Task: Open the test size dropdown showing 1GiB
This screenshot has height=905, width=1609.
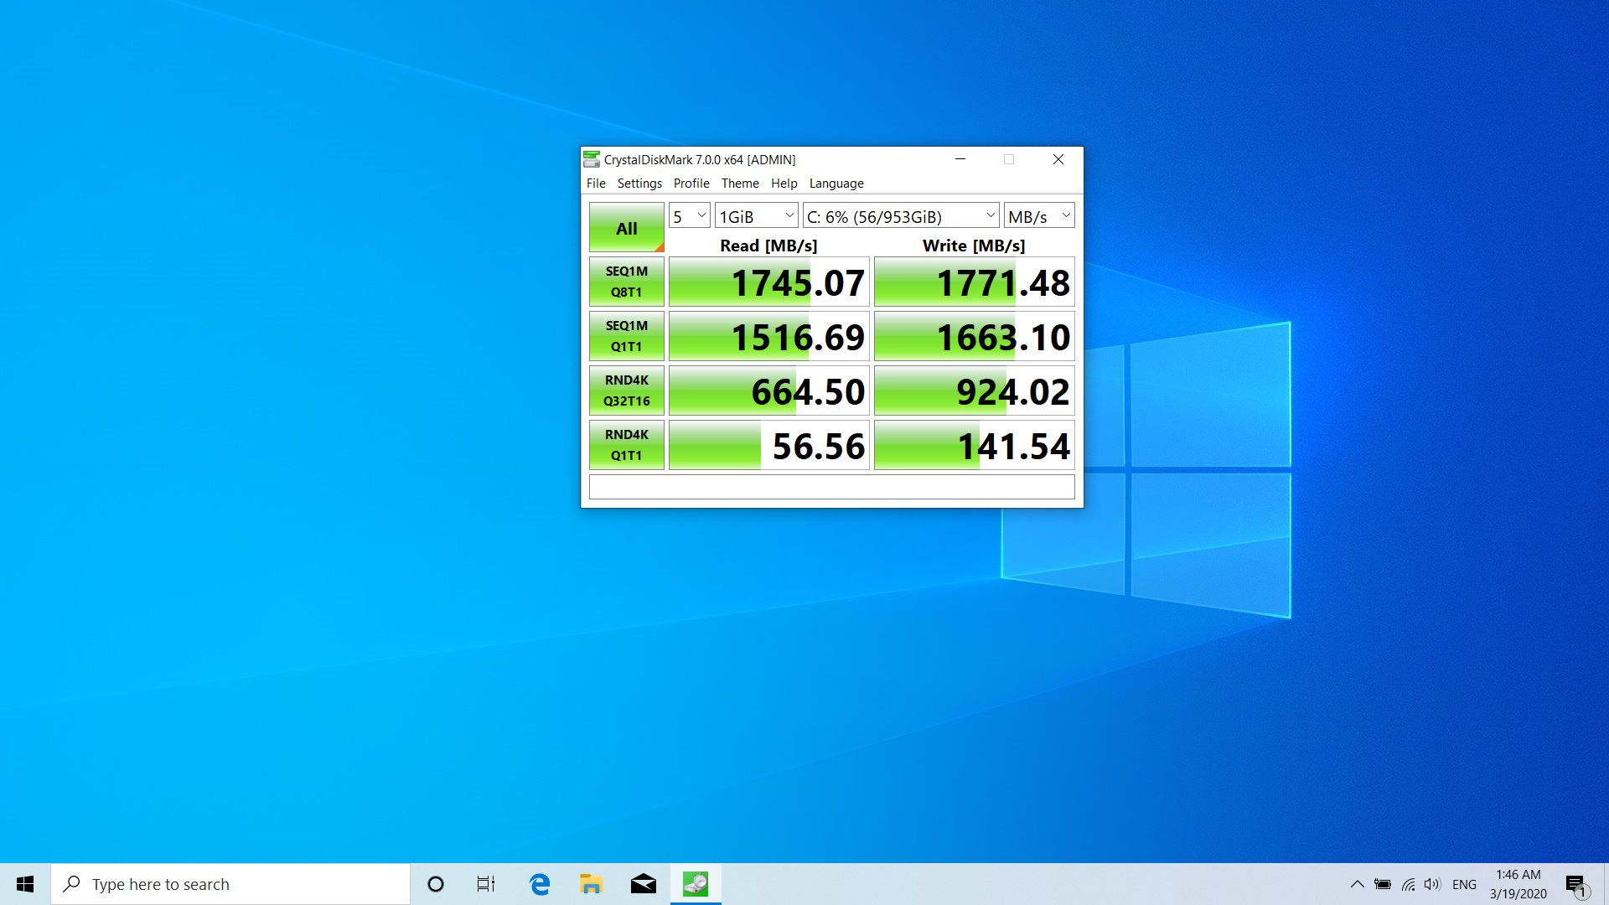Action: [x=756, y=215]
